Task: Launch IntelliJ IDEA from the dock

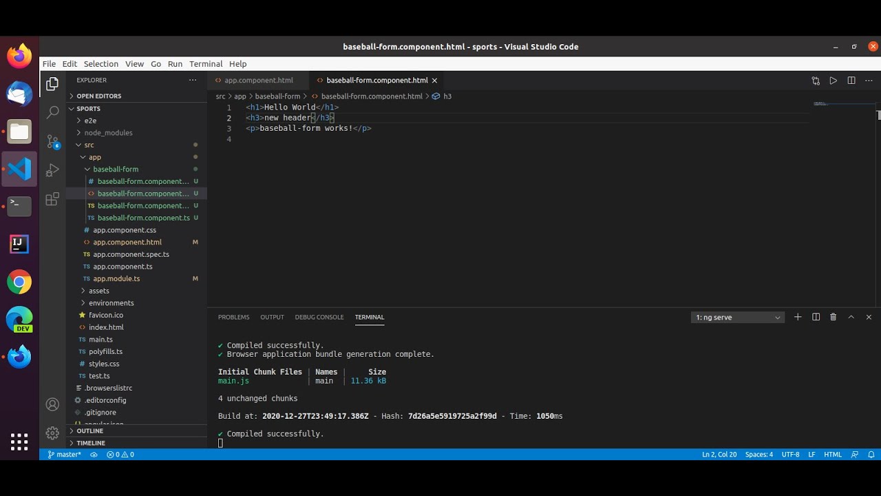Action: 19,244
